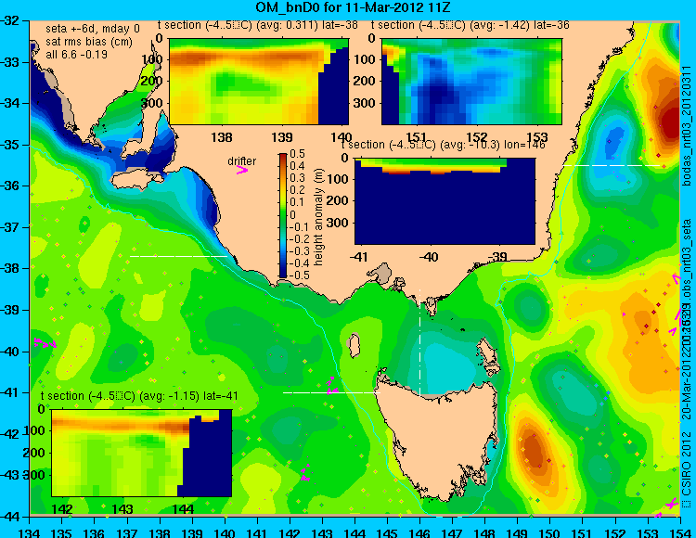Click the 139 tick label under lat=-38 section

[282, 137]
